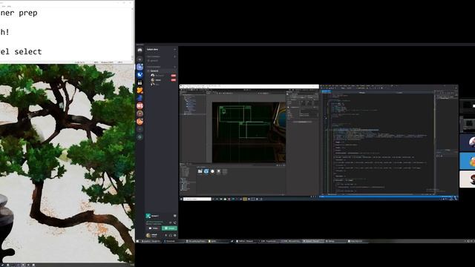
Task: Click the green Screen share button
Action: coord(169,228)
